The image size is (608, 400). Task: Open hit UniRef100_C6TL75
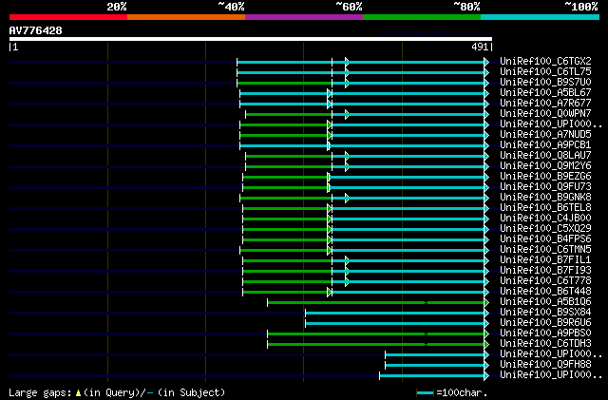[x=545, y=72]
